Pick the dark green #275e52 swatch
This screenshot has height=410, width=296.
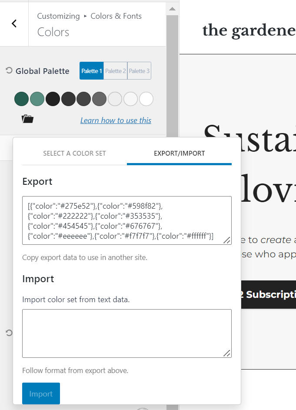(x=21, y=99)
